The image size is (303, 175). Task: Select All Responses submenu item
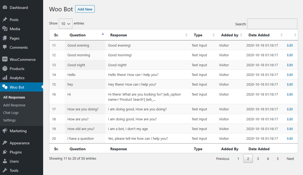[x=14, y=97]
